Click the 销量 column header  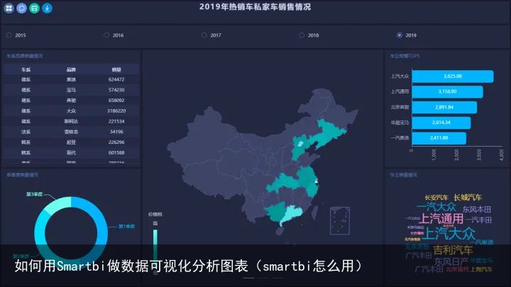pos(116,69)
